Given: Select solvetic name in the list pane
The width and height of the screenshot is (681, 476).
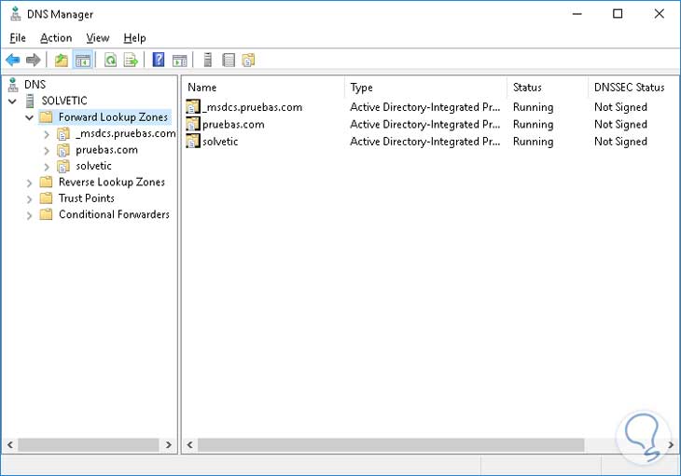Looking at the screenshot, I should [x=220, y=142].
